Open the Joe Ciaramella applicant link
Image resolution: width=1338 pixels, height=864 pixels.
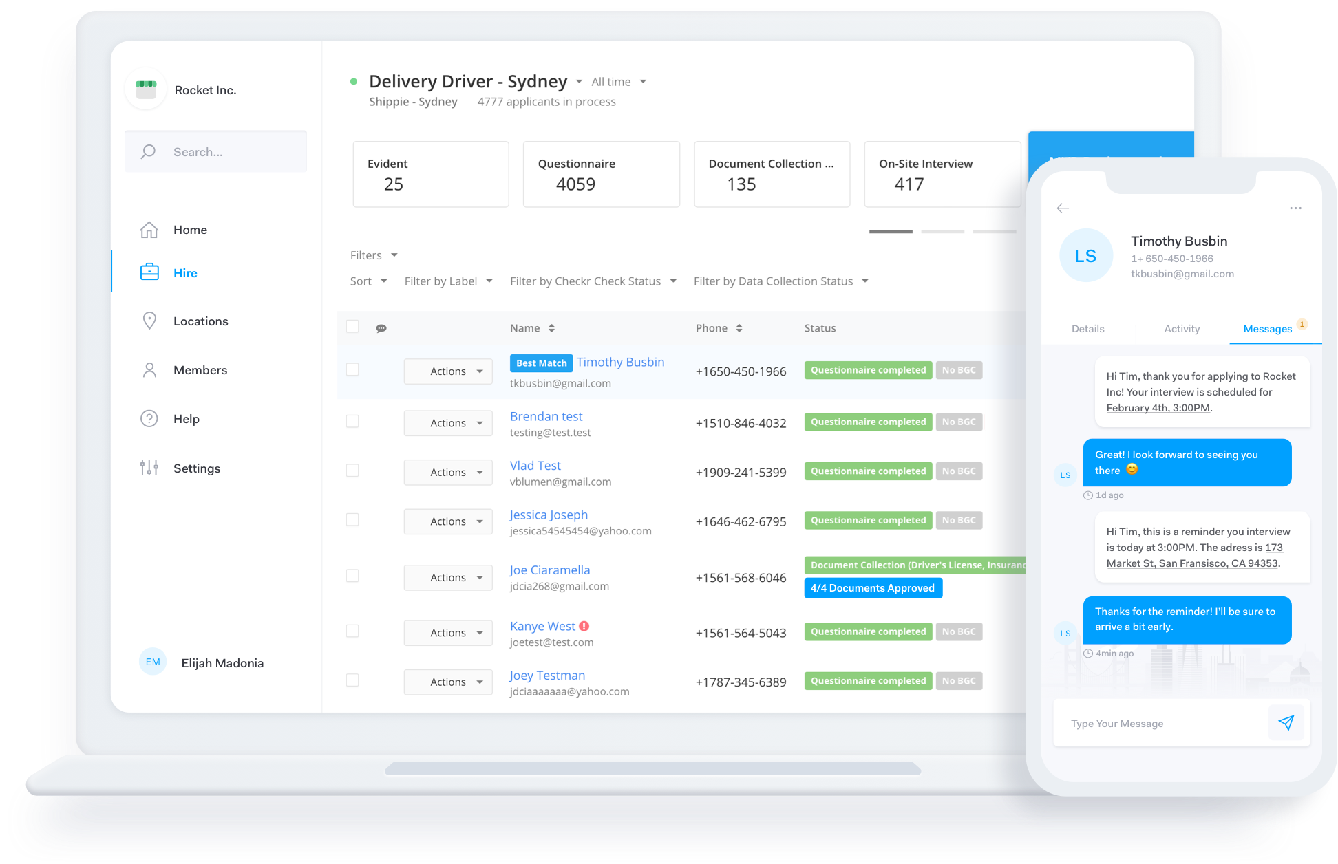(x=549, y=570)
